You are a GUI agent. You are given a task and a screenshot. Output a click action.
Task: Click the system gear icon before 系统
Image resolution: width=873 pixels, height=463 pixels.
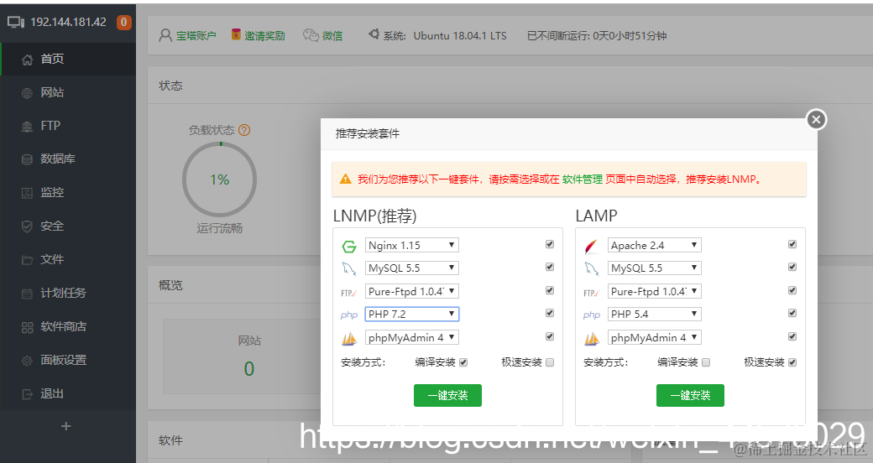point(374,34)
